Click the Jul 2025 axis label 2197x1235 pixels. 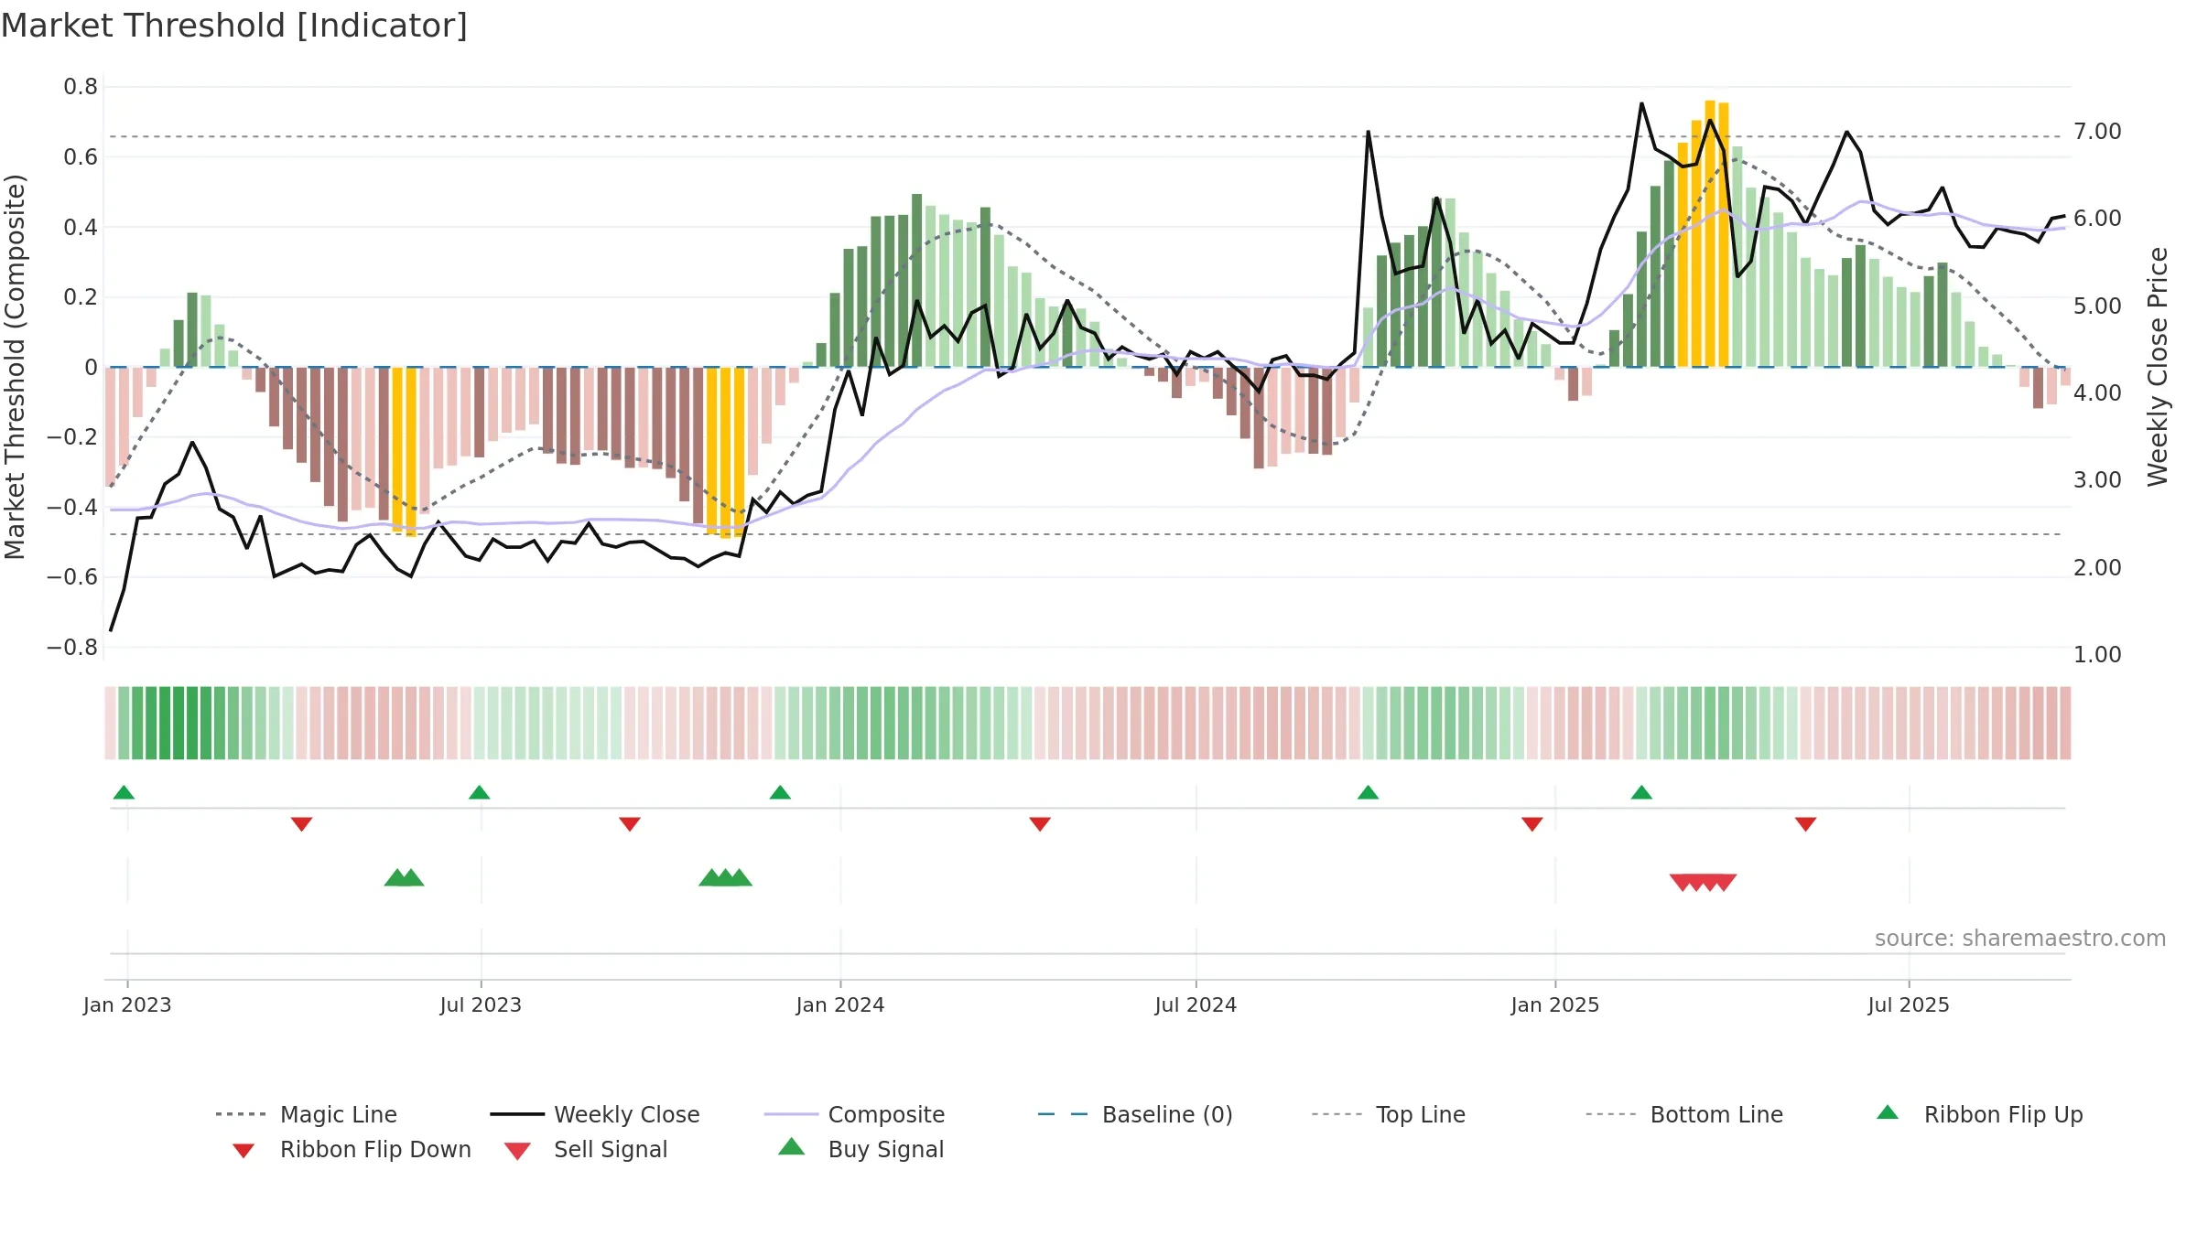1909,1005
